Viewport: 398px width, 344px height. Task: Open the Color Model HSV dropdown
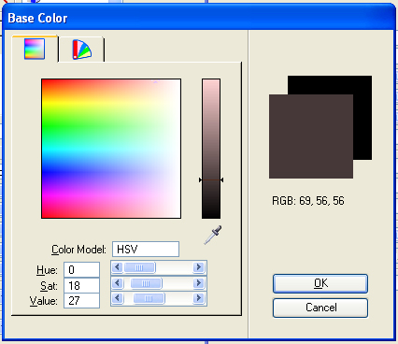pyautogui.click(x=146, y=249)
